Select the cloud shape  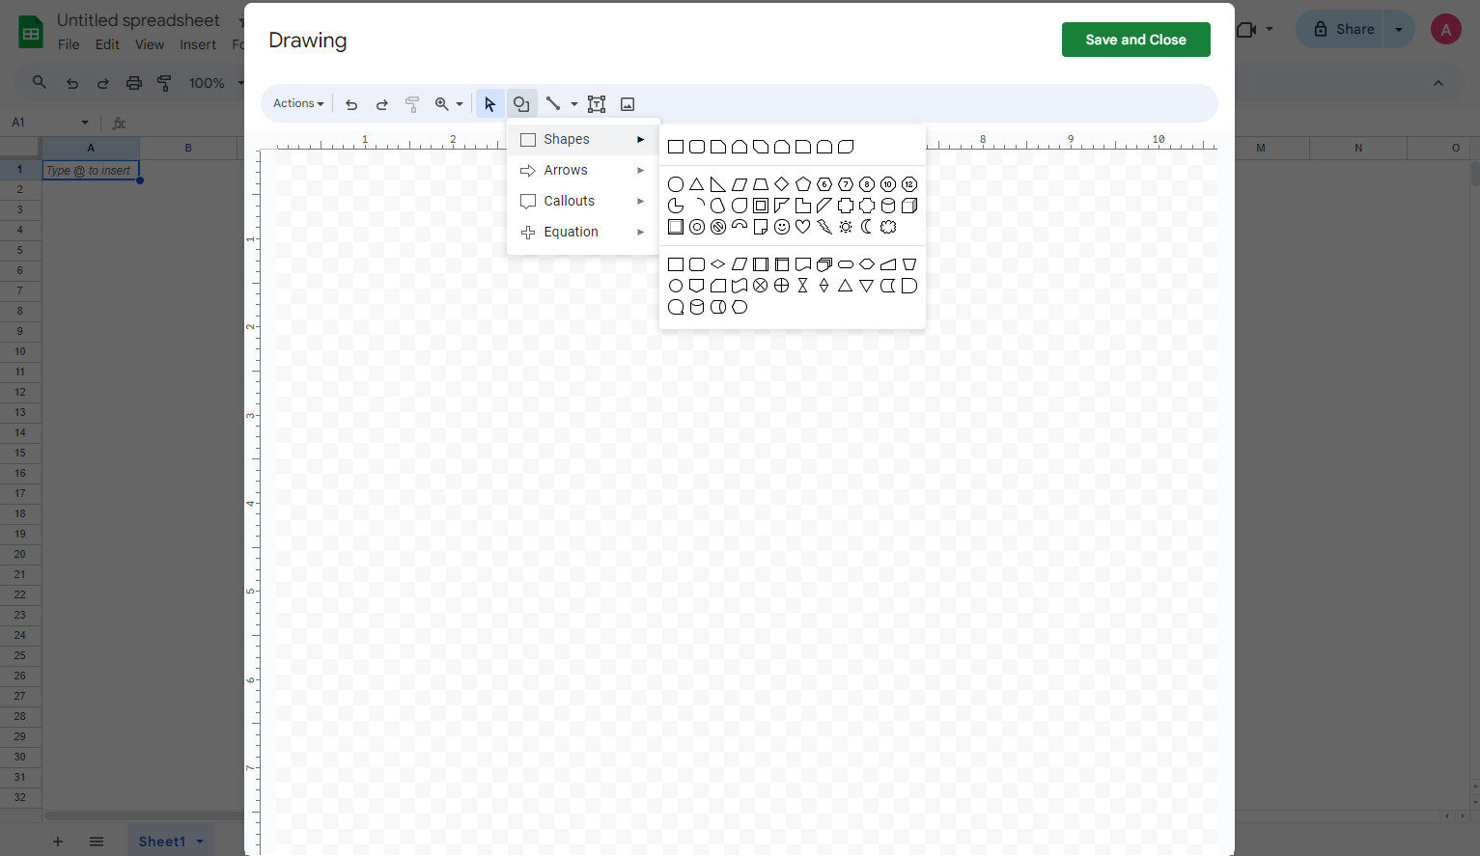tap(887, 227)
